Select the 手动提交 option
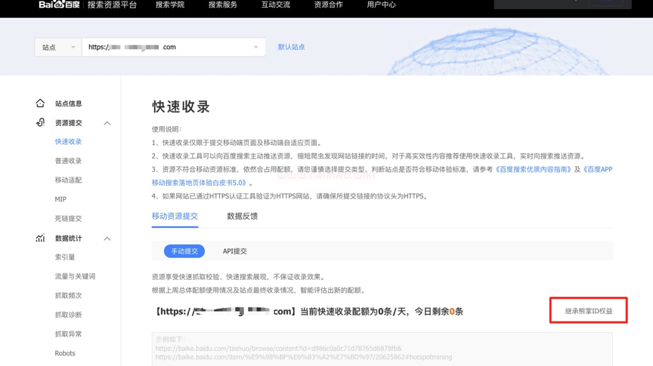This screenshot has width=653, height=366. [x=184, y=251]
